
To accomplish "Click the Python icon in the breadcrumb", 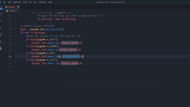I will 7,11.
